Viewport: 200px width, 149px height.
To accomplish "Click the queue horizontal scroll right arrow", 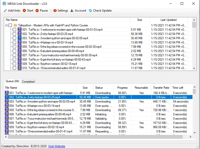I will 190,137.
